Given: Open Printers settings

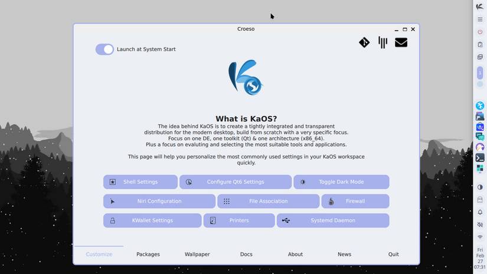Looking at the screenshot, I should coord(239,220).
